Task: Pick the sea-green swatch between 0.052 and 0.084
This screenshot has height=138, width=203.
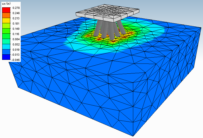Action: [6, 41]
